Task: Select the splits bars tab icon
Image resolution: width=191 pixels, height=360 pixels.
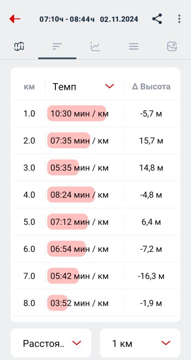Action: 57,46
